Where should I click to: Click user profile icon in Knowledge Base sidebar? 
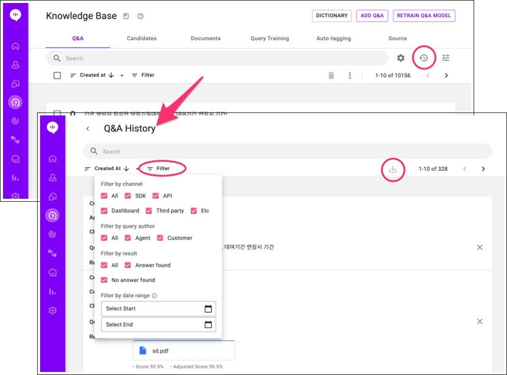click(x=15, y=64)
